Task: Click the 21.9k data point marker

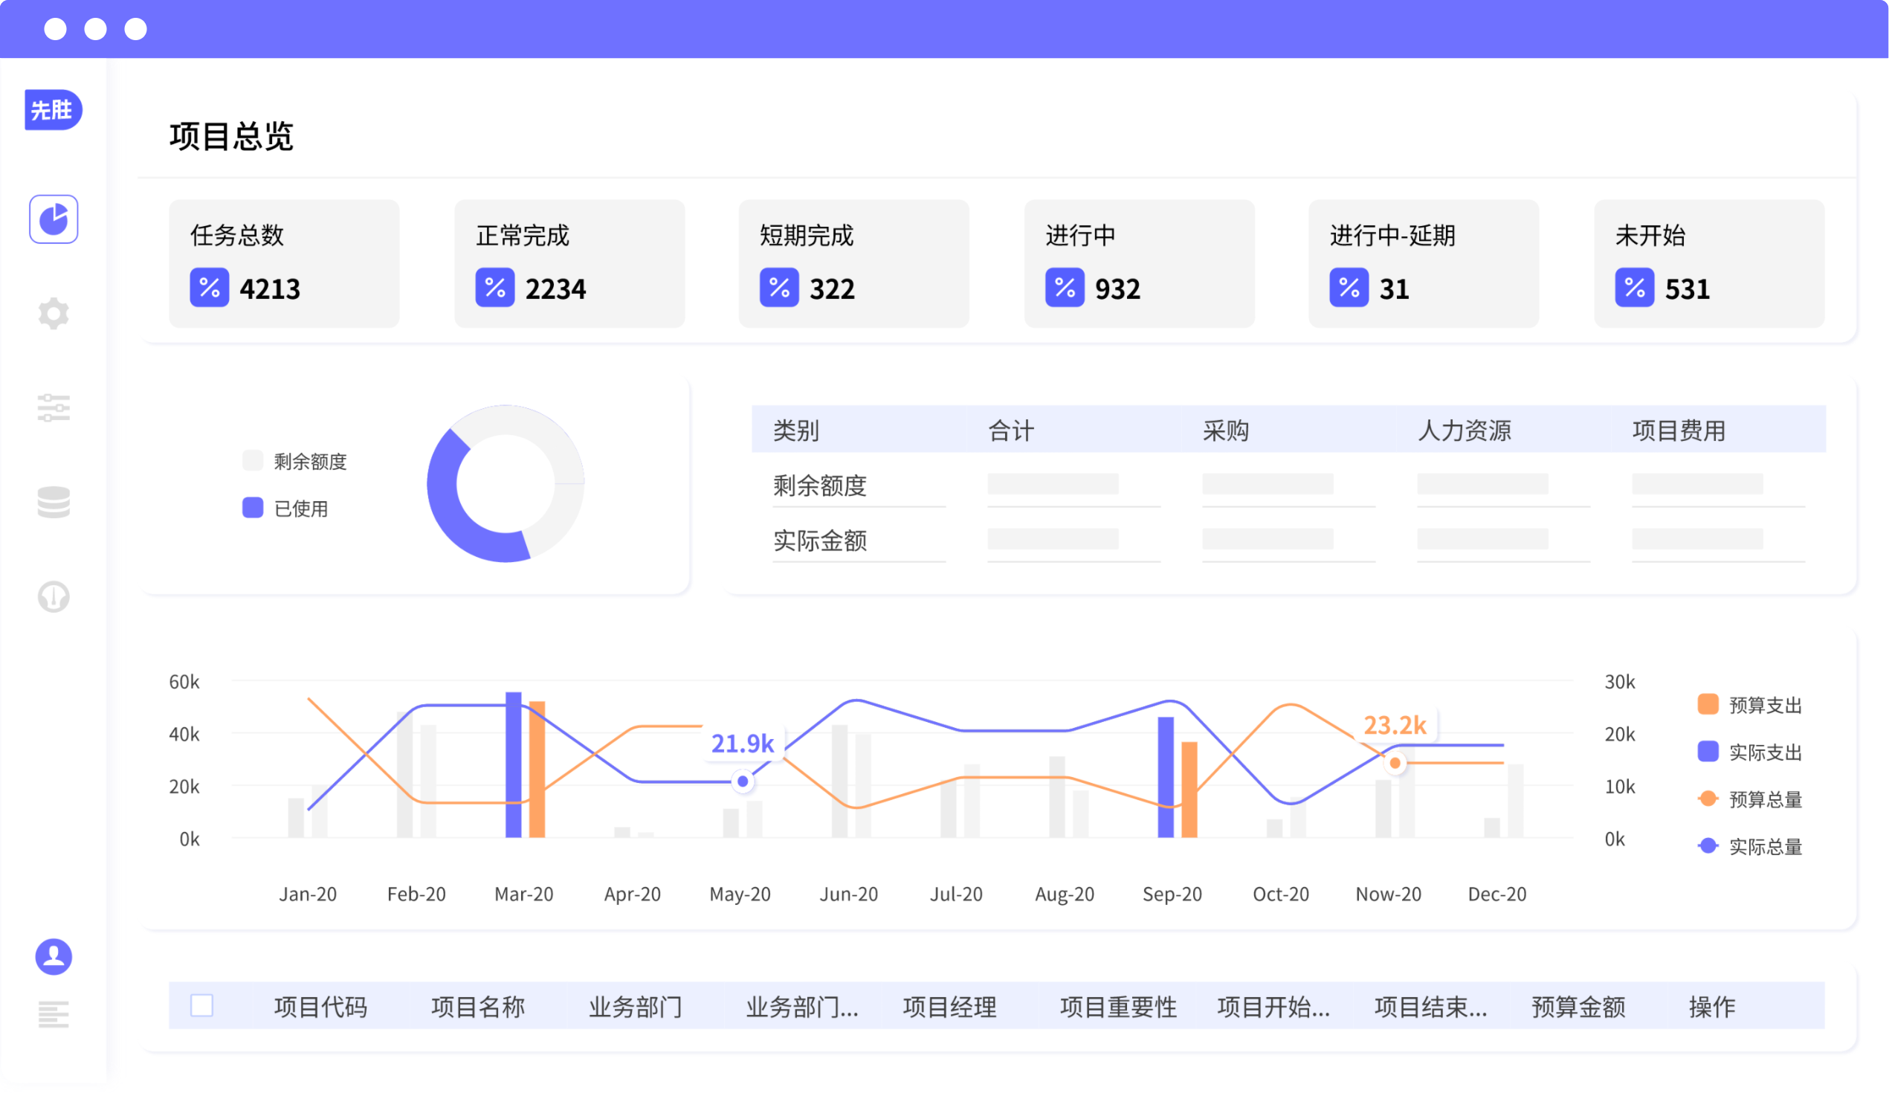Action: 742,781
